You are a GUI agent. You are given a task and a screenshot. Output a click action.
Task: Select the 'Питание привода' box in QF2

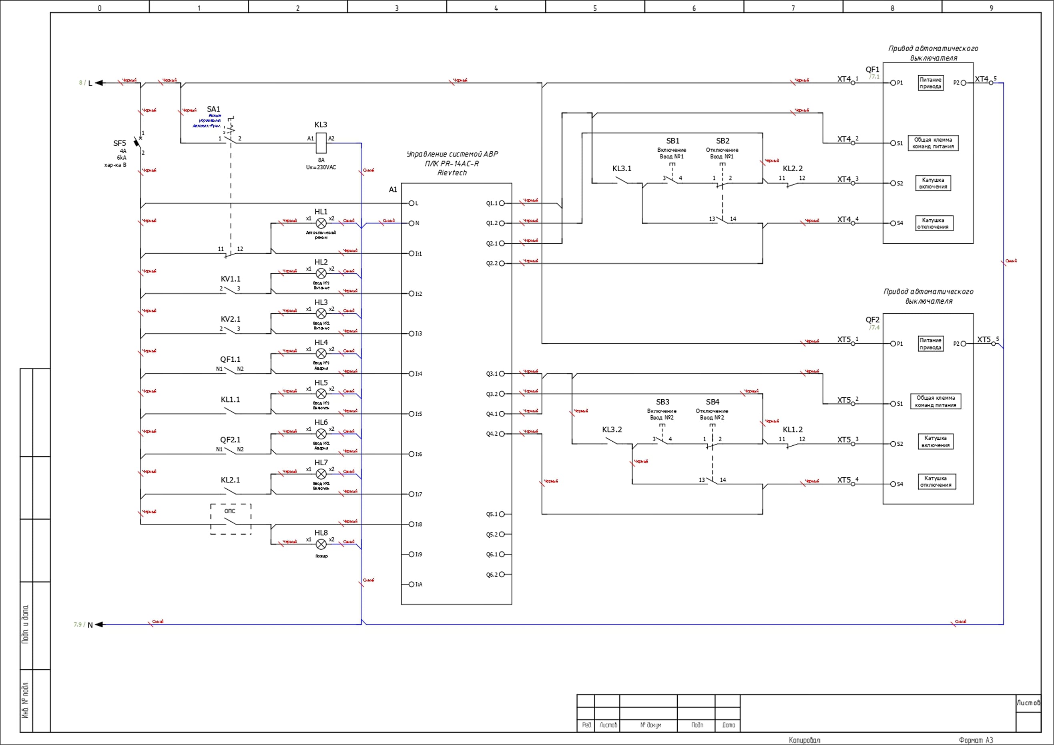[x=931, y=344]
